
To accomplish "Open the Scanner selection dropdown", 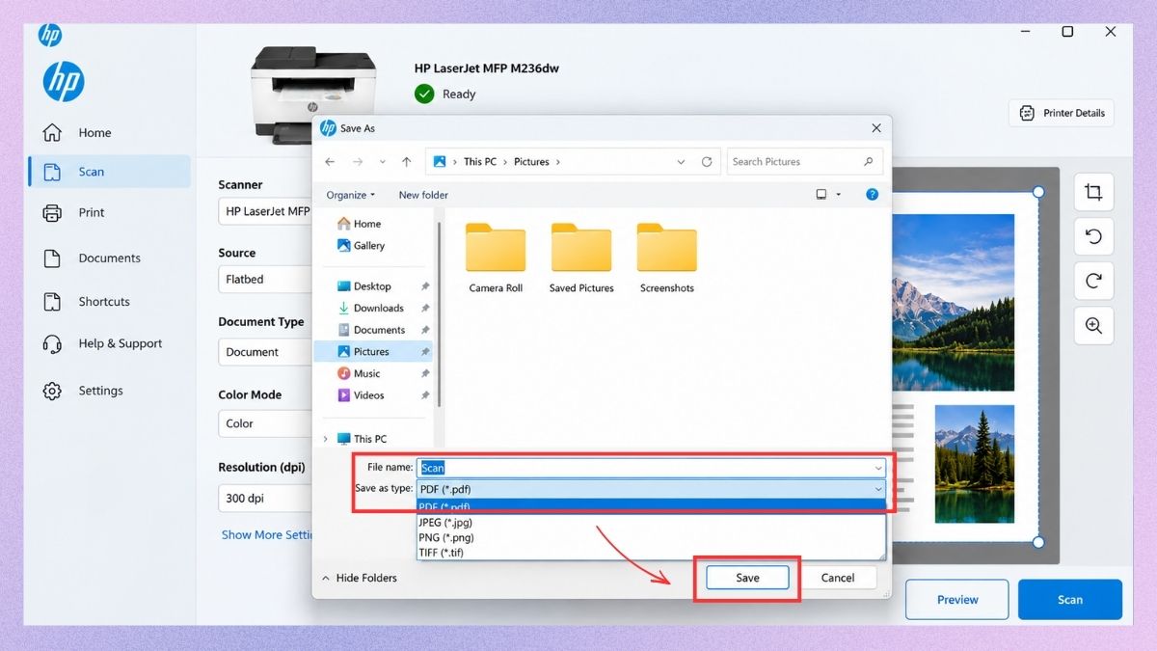I will point(264,211).
